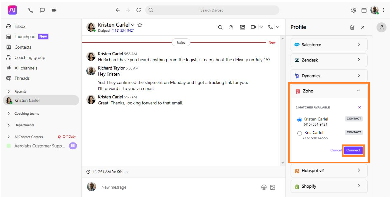The height and width of the screenshot is (197, 390).
Task: Click the phone number (415) 534-9421 link
Action: pos(123,31)
